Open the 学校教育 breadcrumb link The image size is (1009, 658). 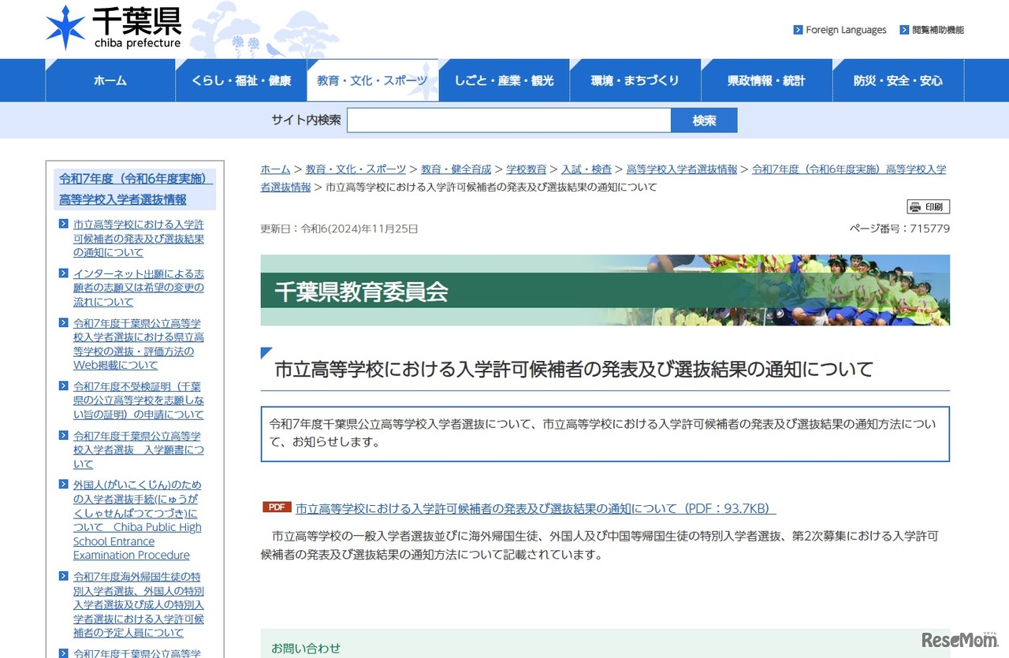coord(527,169)
